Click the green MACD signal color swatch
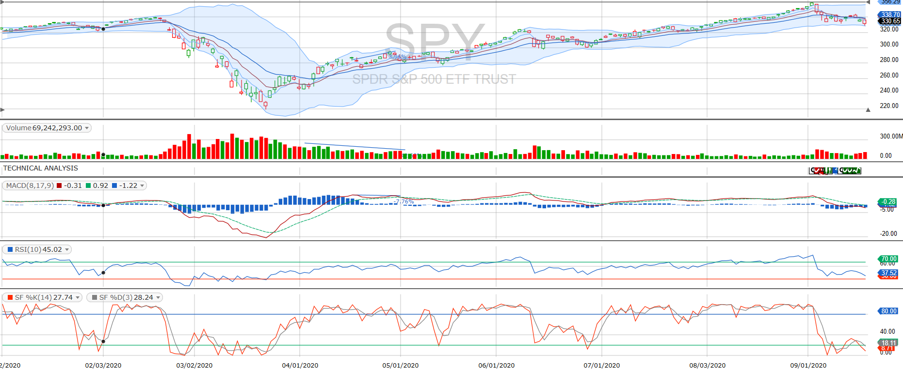Screen dimensions: 903x370 click(88, 185)
